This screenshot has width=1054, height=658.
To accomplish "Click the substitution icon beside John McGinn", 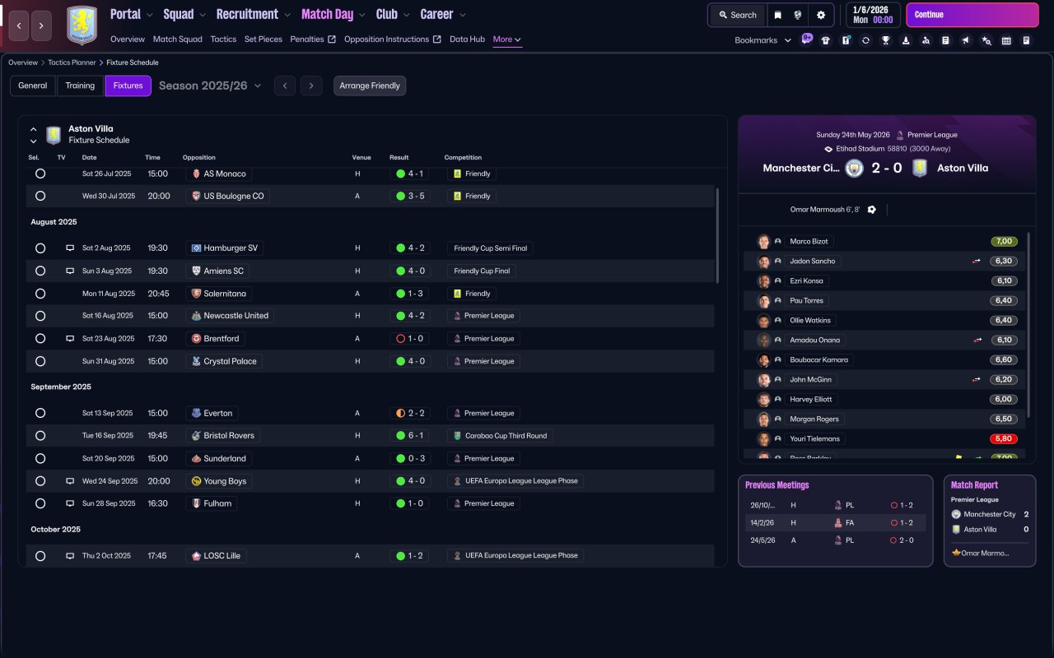I will click(977, 379).
